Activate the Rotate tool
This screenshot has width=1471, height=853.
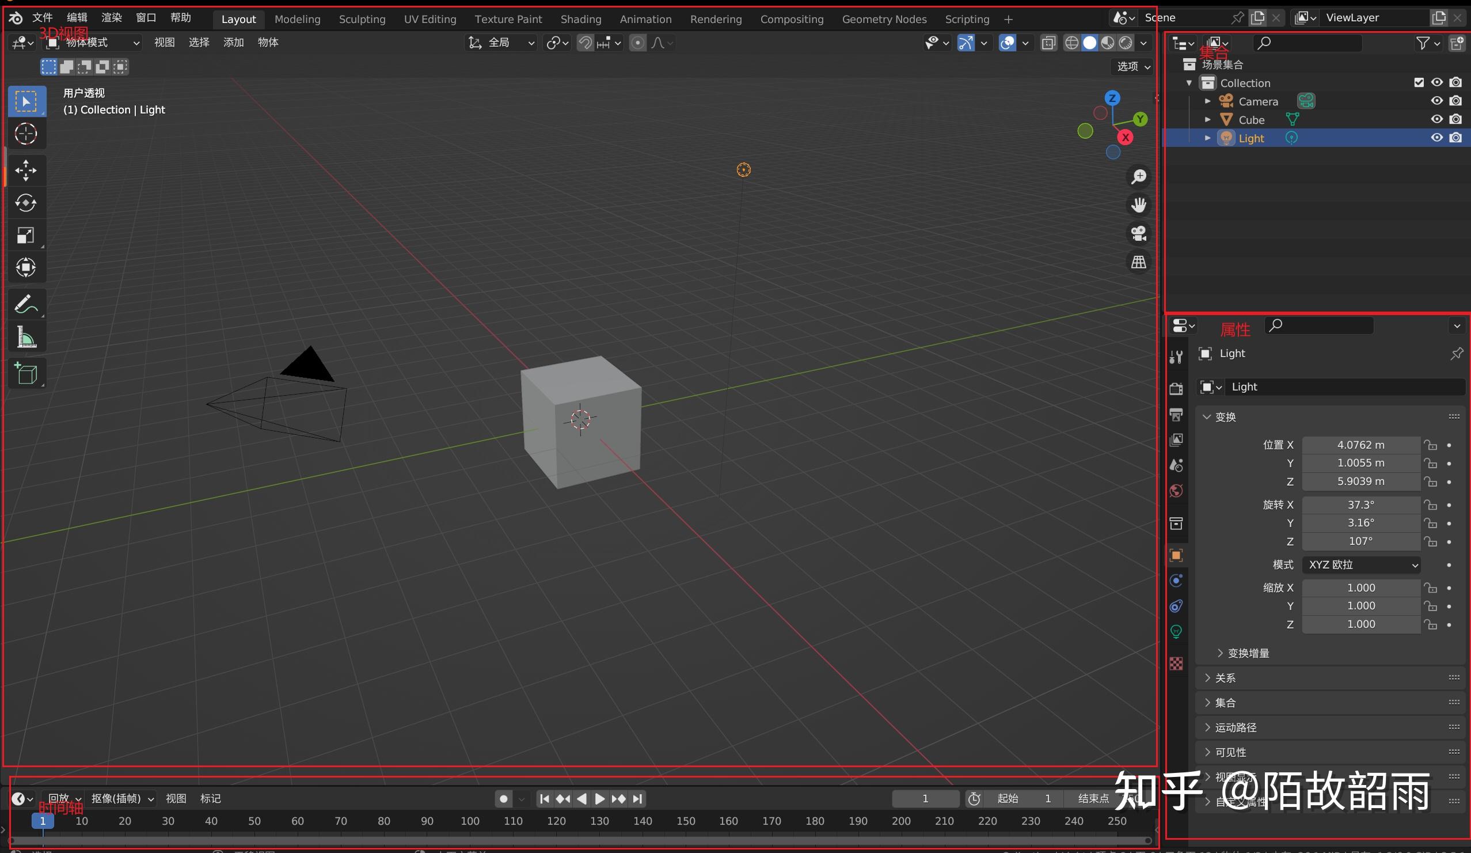tap(26, 203)
